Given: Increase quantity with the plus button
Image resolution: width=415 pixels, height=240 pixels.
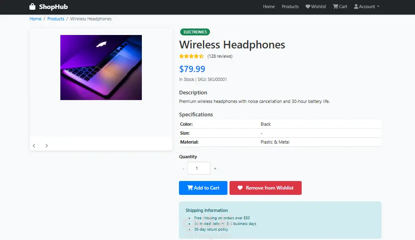Looking at the screenshot, I should [215, 168].
